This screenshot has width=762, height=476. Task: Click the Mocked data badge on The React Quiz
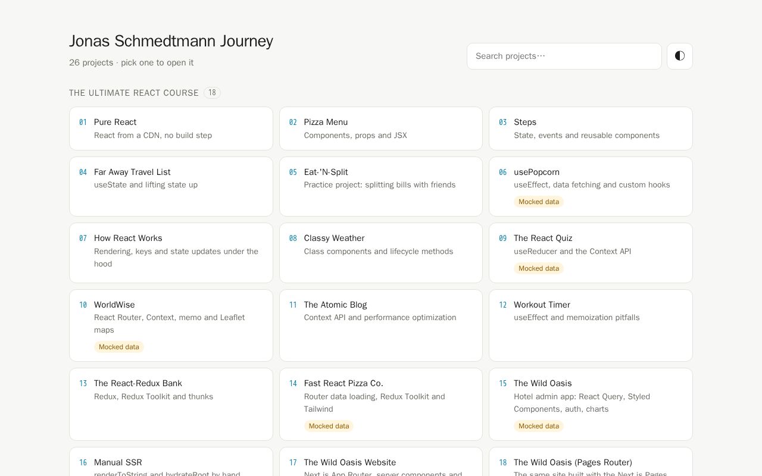pyautogui.click(x=539, y=268)
